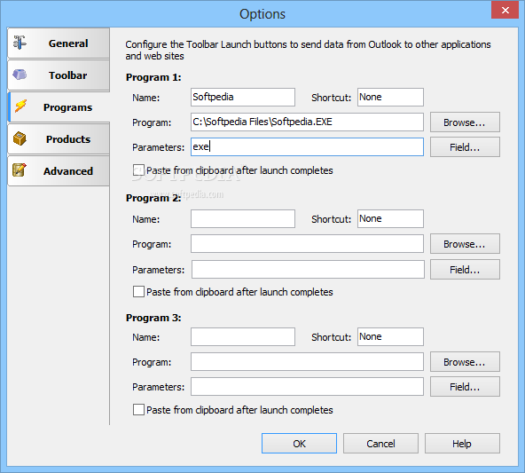Open the Advanced tab

[59, 171]
